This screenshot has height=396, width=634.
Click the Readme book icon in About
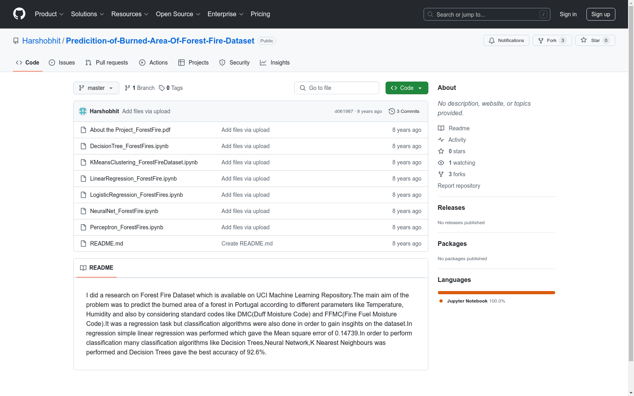point(441,128)
